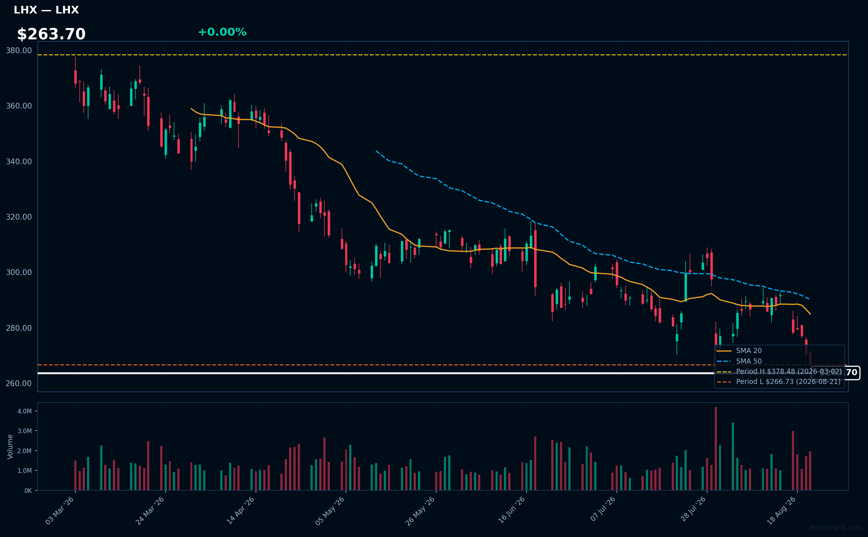Image resolution: width=868 pixels, height=537 pixels.
Task: Click the $263.70 current price heading
Action: (51, 34)
